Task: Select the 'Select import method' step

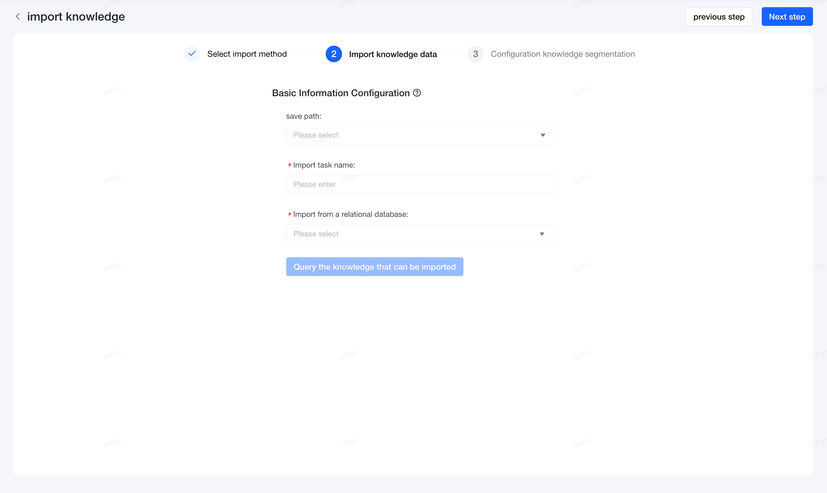Action: point(247,54)
